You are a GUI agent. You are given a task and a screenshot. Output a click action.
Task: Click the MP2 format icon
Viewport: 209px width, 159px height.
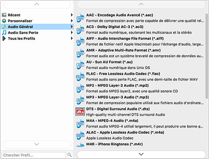(x=80, y=88)
